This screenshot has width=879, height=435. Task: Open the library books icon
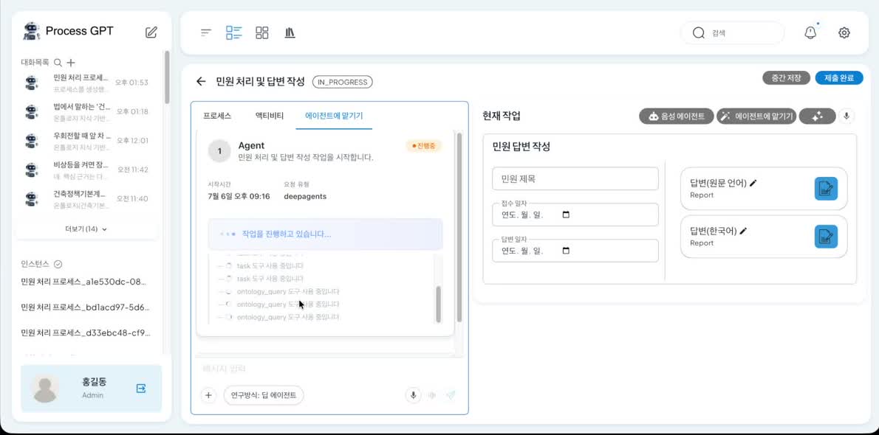point(290,32)
